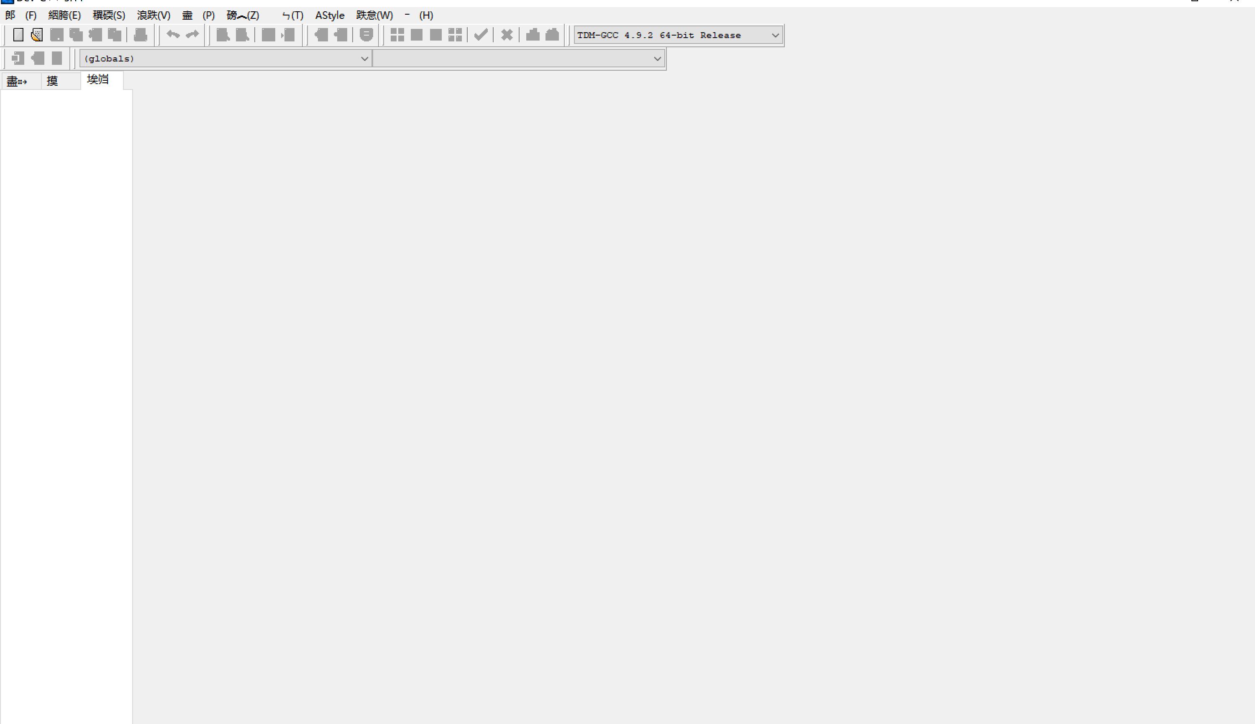
Task: Click the Compile & Run multi-square icon
Action: coord(455,35)
